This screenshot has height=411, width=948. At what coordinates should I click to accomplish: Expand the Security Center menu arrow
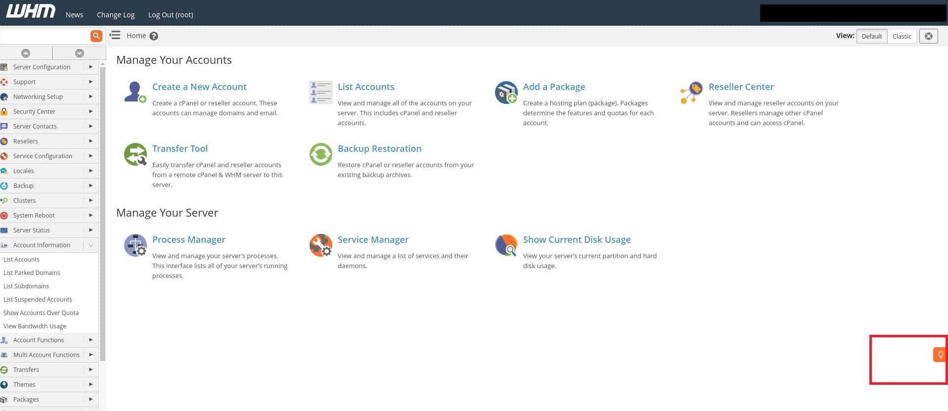(x=90, y=111)
